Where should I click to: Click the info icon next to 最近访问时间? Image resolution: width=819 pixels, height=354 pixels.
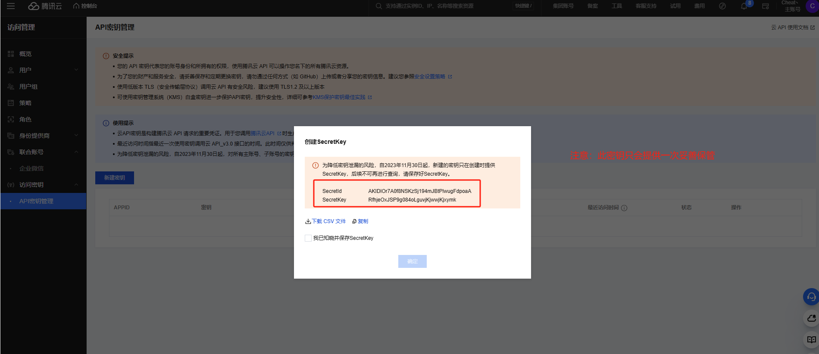[624, 208]
